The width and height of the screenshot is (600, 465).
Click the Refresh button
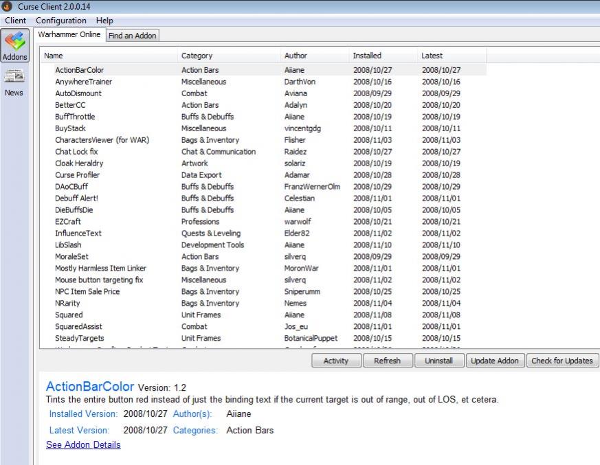[x=387, y=361]
